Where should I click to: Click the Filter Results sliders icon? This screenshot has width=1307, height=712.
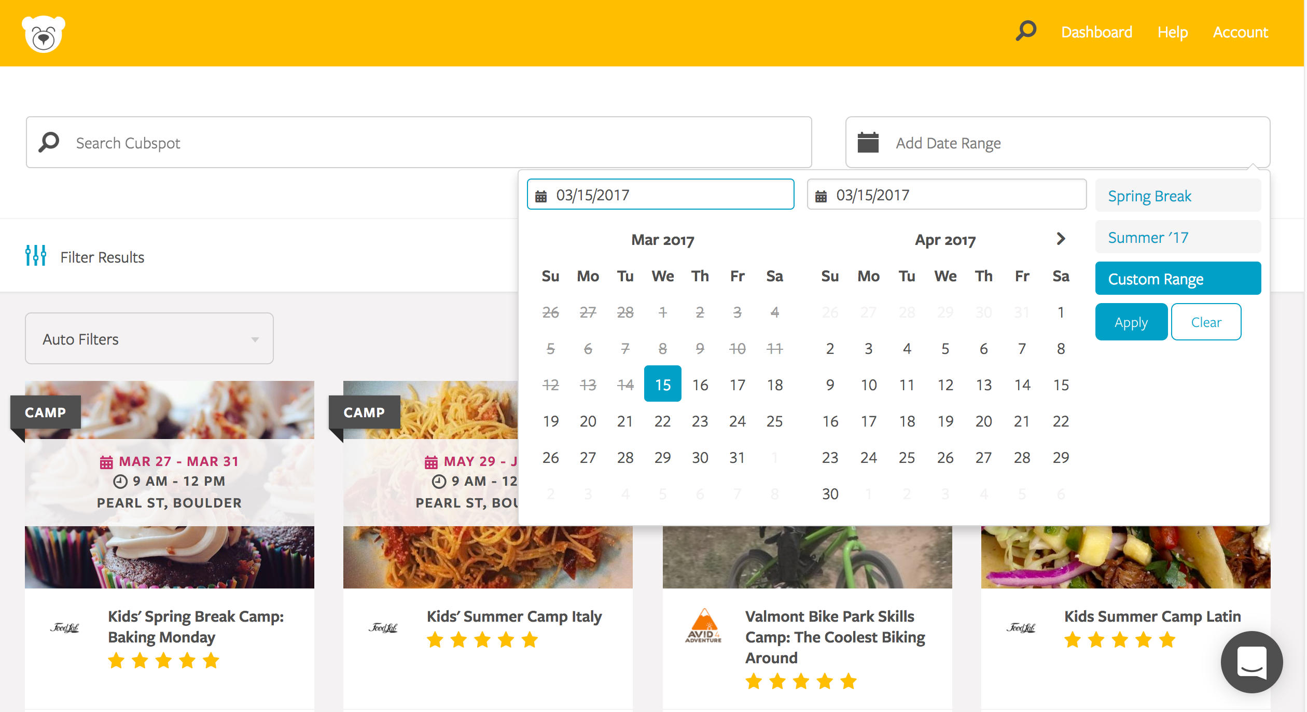click(36, 255)
